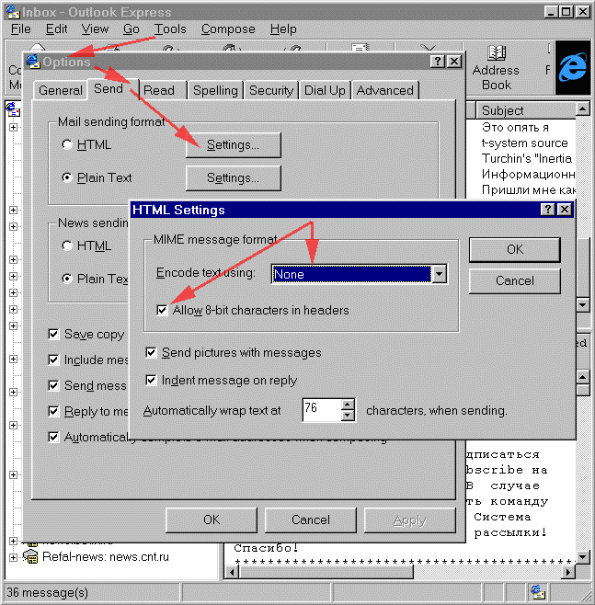Screen dimensions: 595x605
Task: Open the Edit menu
Action: click(56, 29)
